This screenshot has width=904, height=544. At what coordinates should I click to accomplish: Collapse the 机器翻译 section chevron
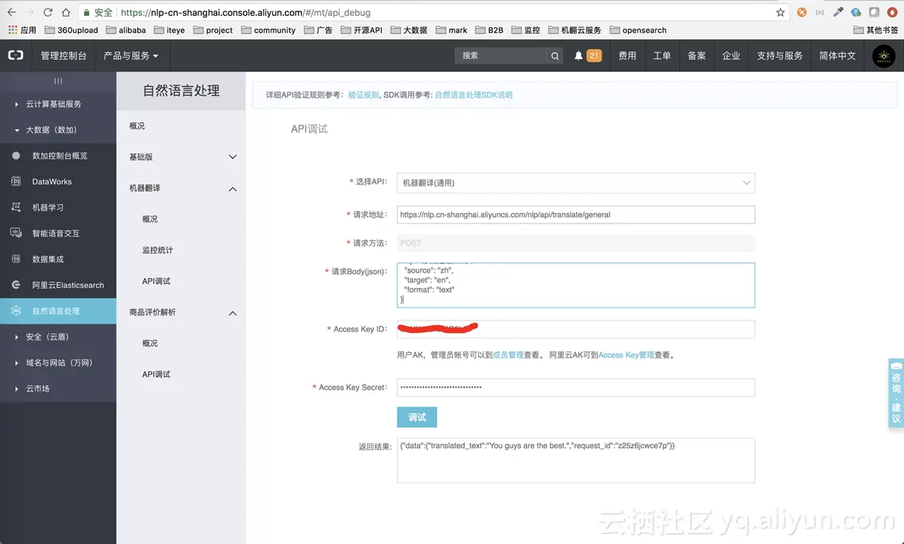point(232,188)
